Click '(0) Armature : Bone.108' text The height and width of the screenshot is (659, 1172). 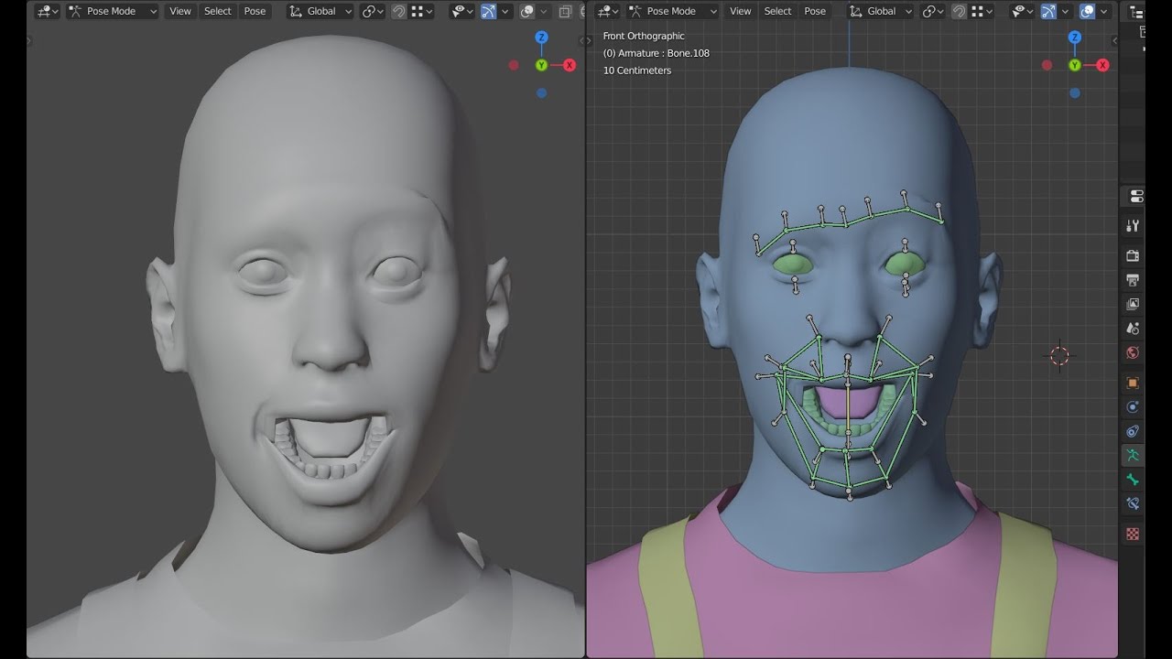(657, 53)
